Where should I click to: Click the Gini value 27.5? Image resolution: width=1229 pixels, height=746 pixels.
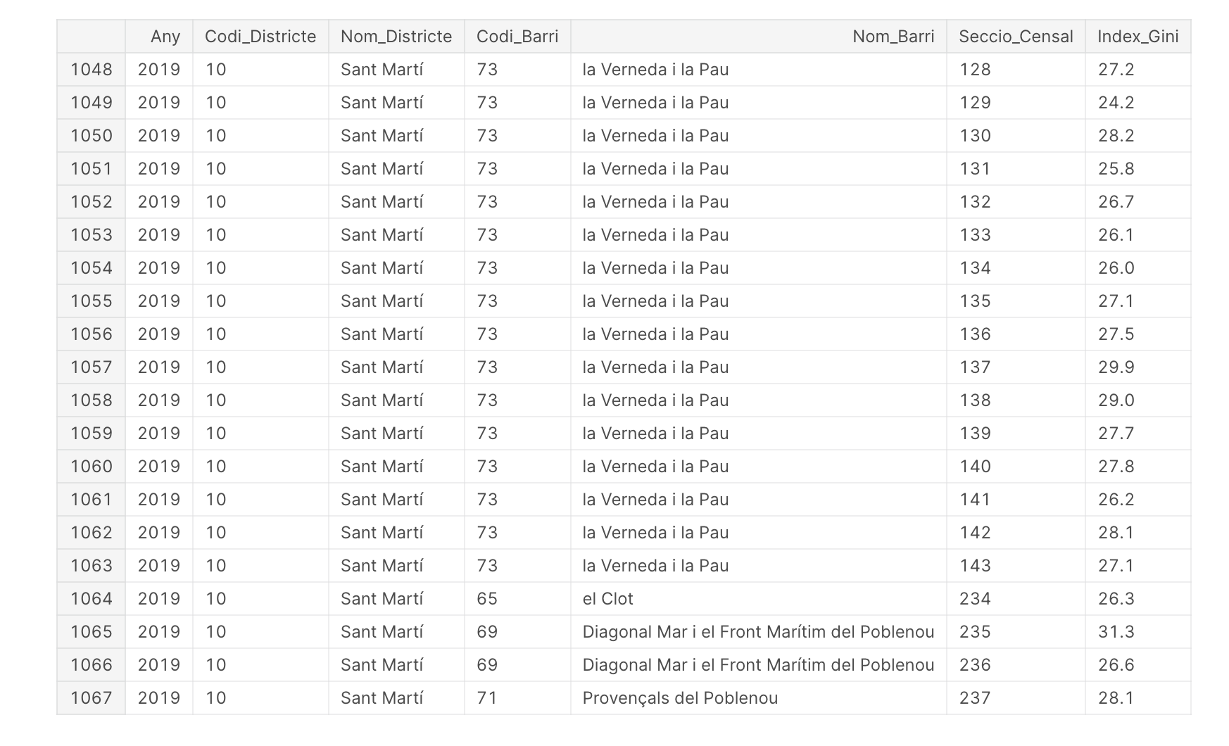tap(1116, 334)
